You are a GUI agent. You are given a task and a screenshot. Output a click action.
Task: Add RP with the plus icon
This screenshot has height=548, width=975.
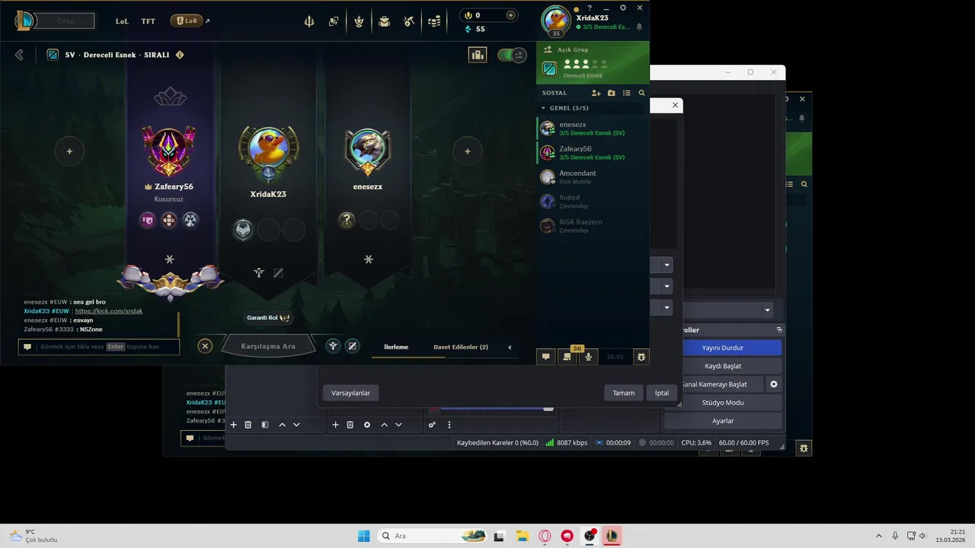coord(510,15)
